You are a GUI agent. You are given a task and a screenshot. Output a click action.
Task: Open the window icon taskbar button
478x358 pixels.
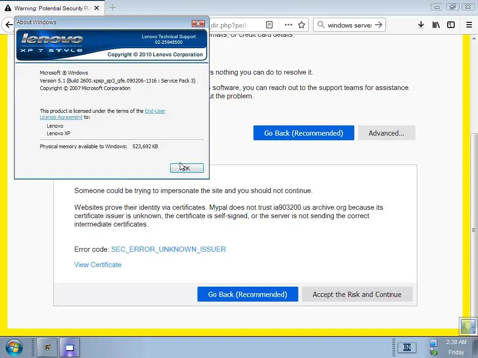(x=70, y=347)
